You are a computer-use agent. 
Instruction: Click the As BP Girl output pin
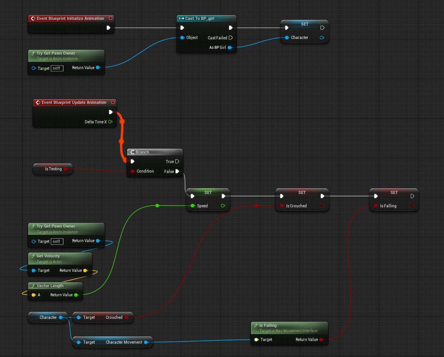230,47
